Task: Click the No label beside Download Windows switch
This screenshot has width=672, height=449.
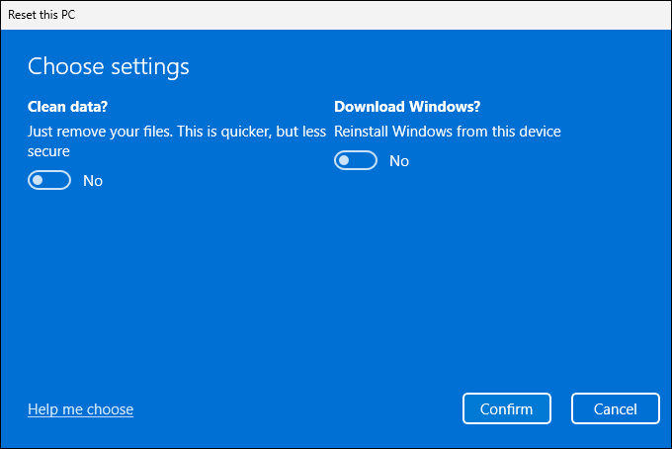Action: pos(399,160)
